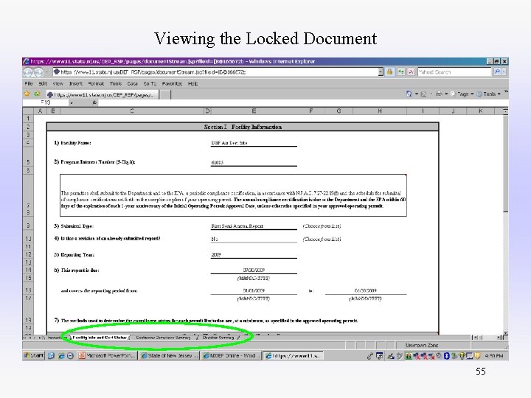Screen dimensions: 531x398
Task: Click the Favorites star icon
Action: 27,94
